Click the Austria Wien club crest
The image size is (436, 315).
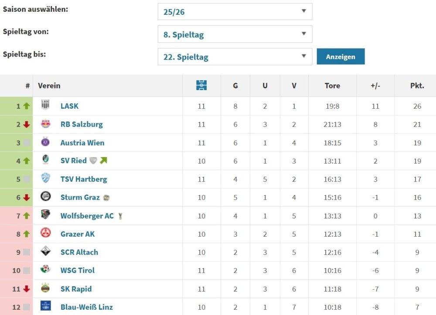45,142
